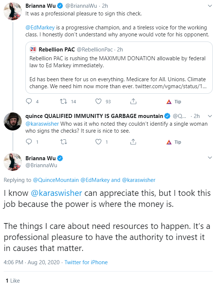The height and width of the screenshot is (287, 216).
Task: Open the @karaswisher mention in large tweet
Action: click(56, 193)
